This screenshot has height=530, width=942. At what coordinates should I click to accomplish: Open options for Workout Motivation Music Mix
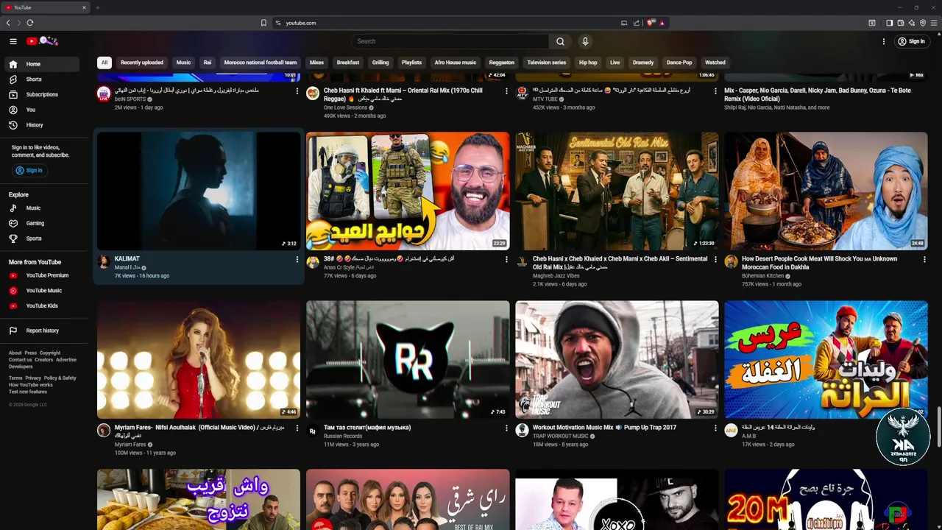(x=715, y=428)
